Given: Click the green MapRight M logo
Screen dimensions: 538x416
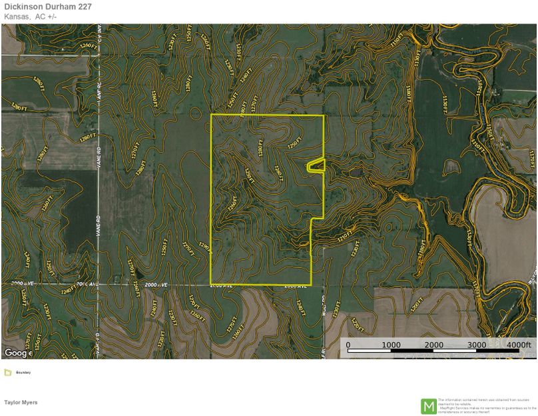Looking at the screenshot, I should 429,405.
